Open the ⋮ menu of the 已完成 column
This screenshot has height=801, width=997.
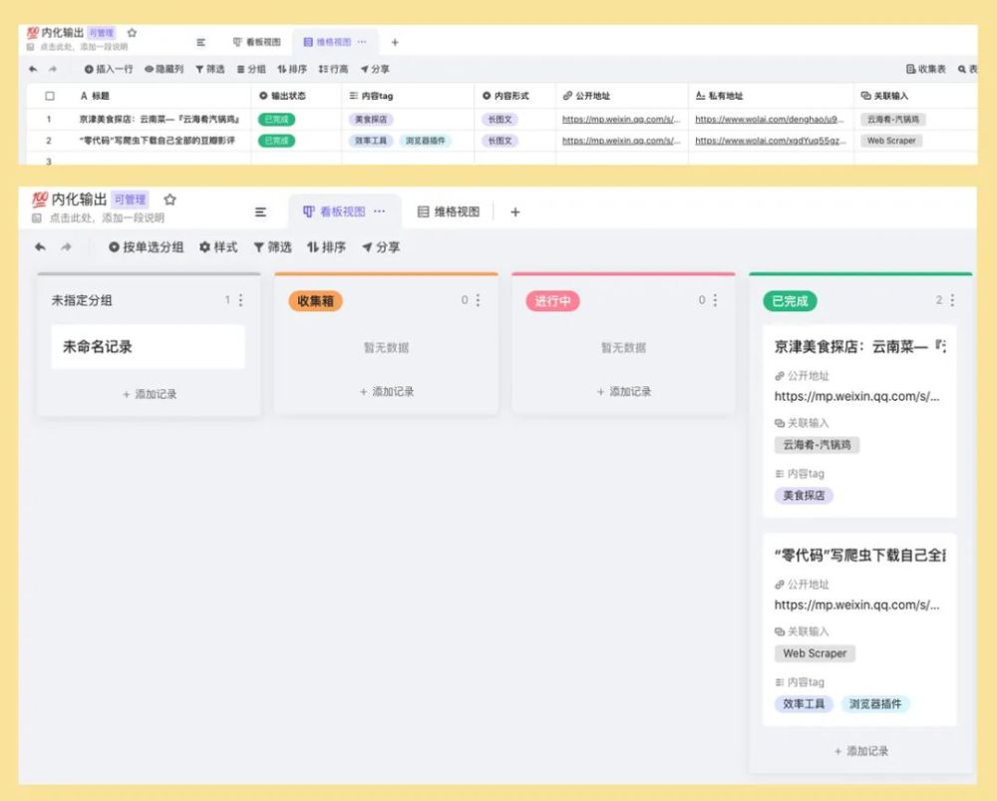click(952, 300)
